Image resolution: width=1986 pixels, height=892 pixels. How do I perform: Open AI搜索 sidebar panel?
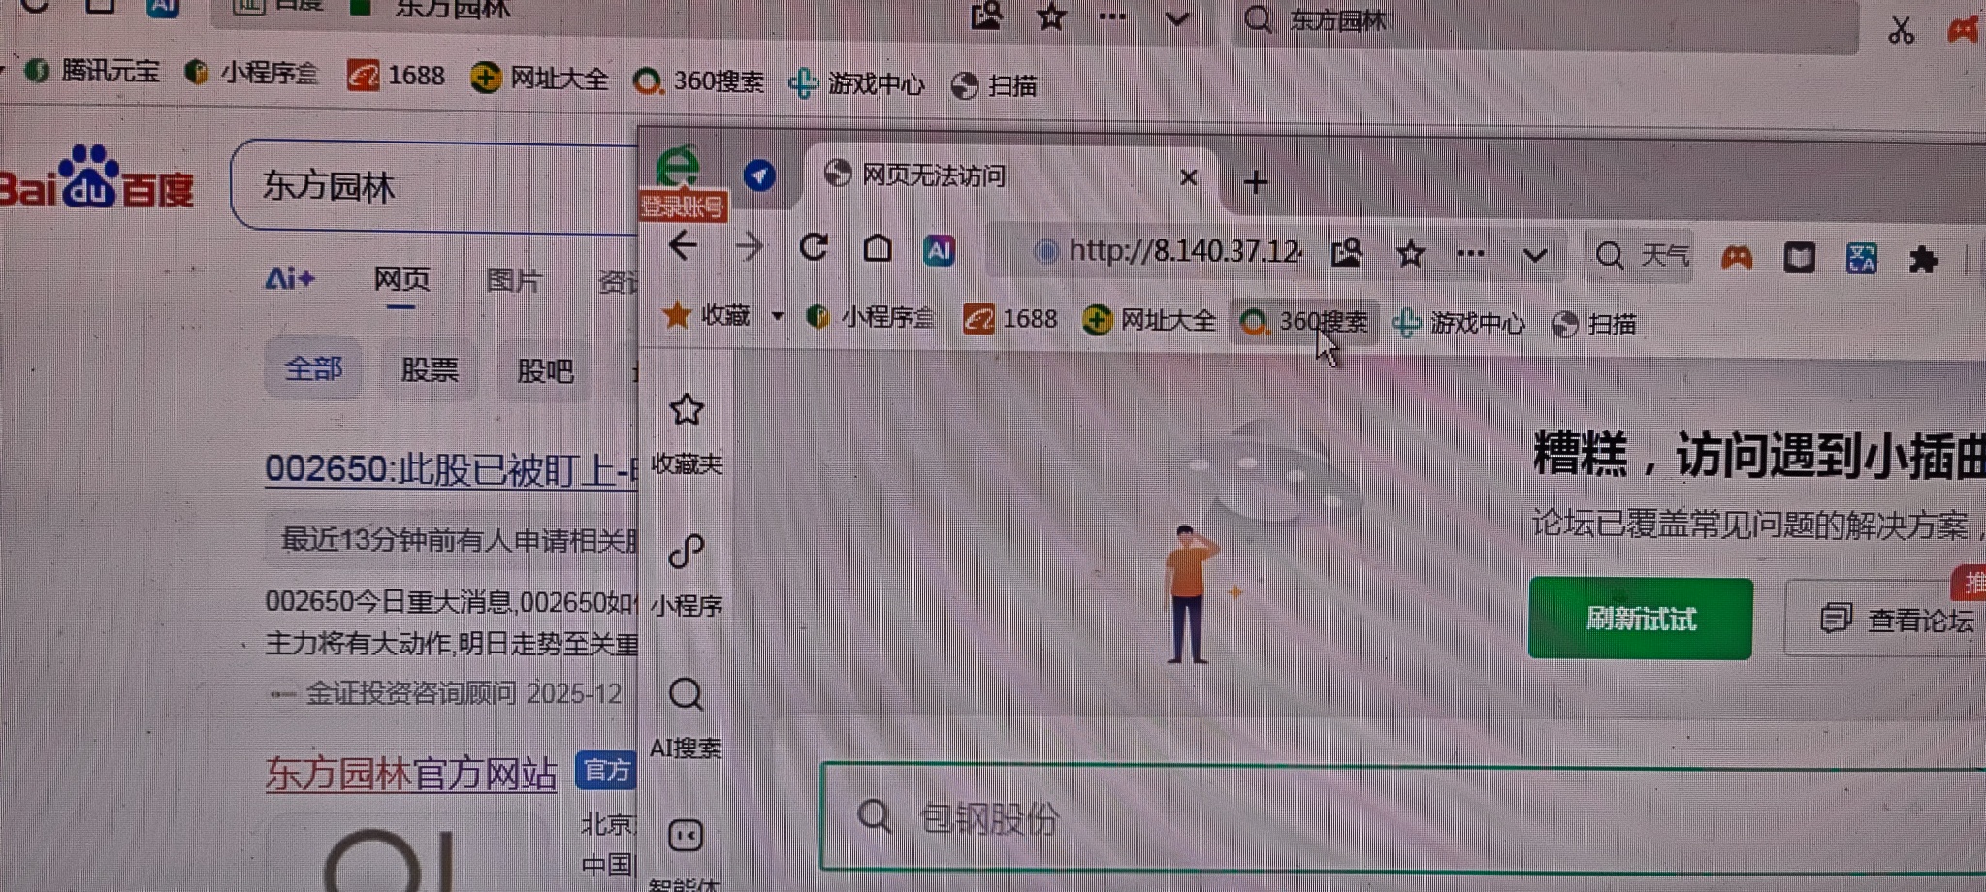[686, 718]
